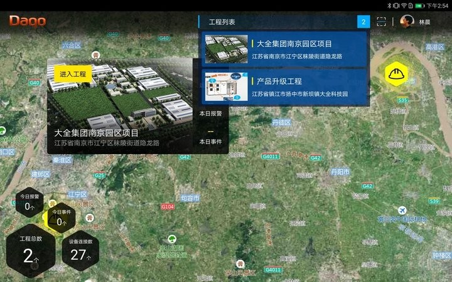Click the 秦淮区 map label
452x282 pixels.
tap(62, 160)
